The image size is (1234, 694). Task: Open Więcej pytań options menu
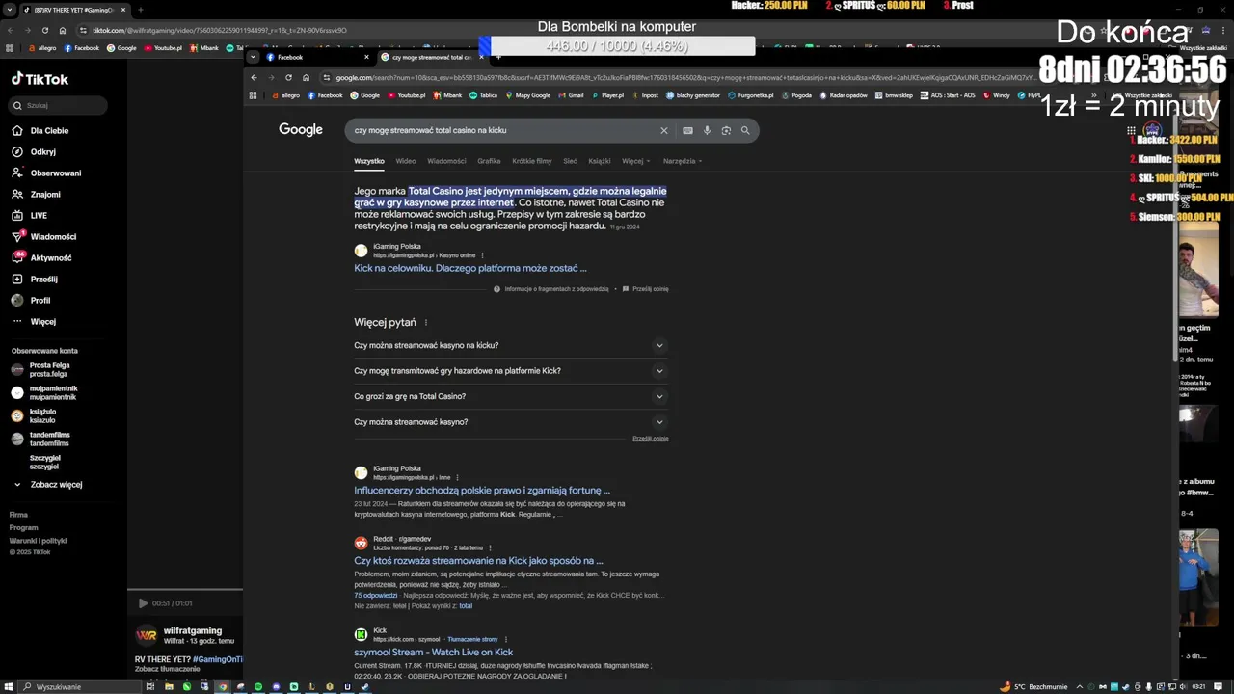[x=425, y=323]
